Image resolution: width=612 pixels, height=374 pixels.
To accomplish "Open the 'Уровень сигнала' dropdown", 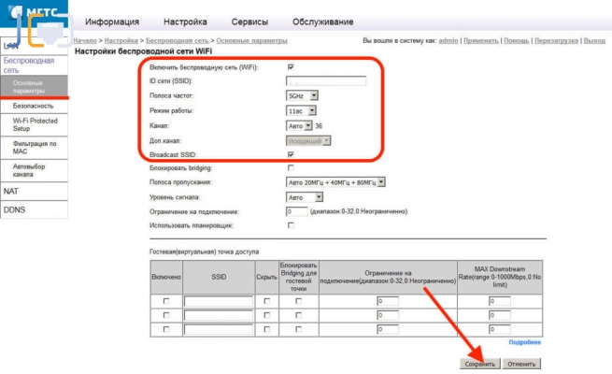I will pos(305,197).
